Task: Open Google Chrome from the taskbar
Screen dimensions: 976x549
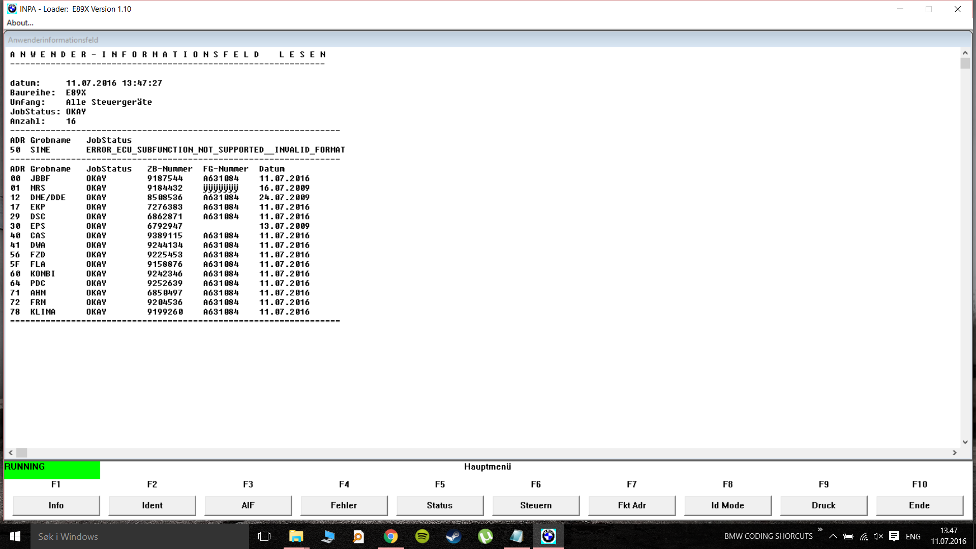Action: 390,536
